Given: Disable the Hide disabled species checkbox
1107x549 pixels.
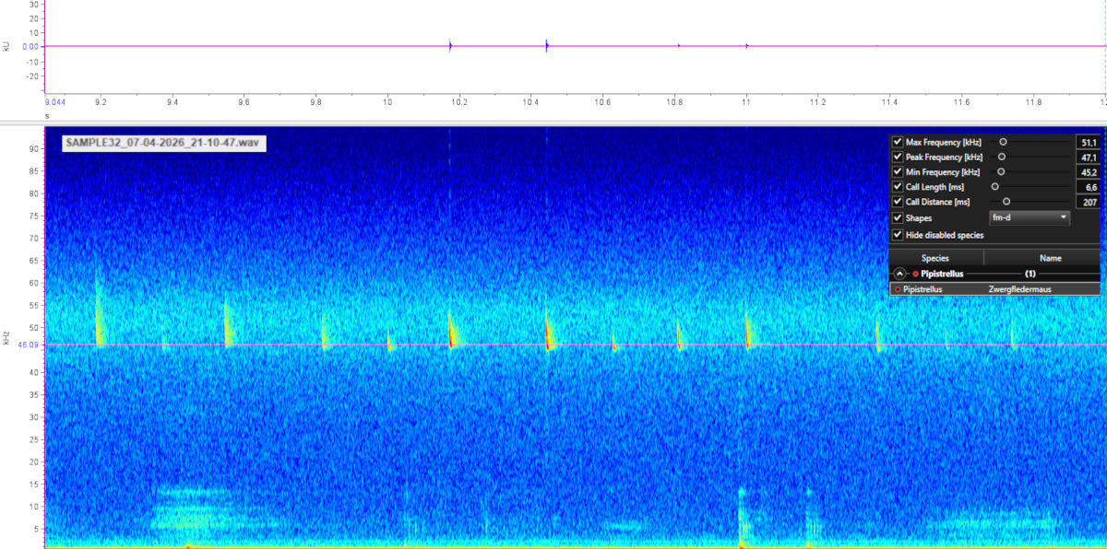Looking at the screenshot, I should (898, 235).
